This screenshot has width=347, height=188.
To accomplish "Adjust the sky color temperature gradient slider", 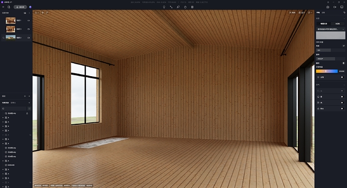I will [327, 71].
